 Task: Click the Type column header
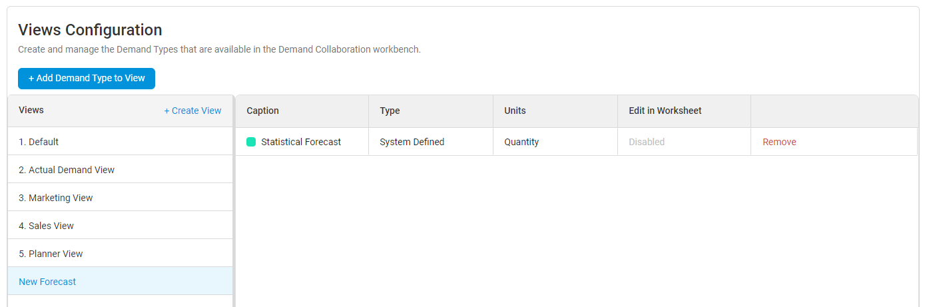pyautogui.click(x=390, y=111)
